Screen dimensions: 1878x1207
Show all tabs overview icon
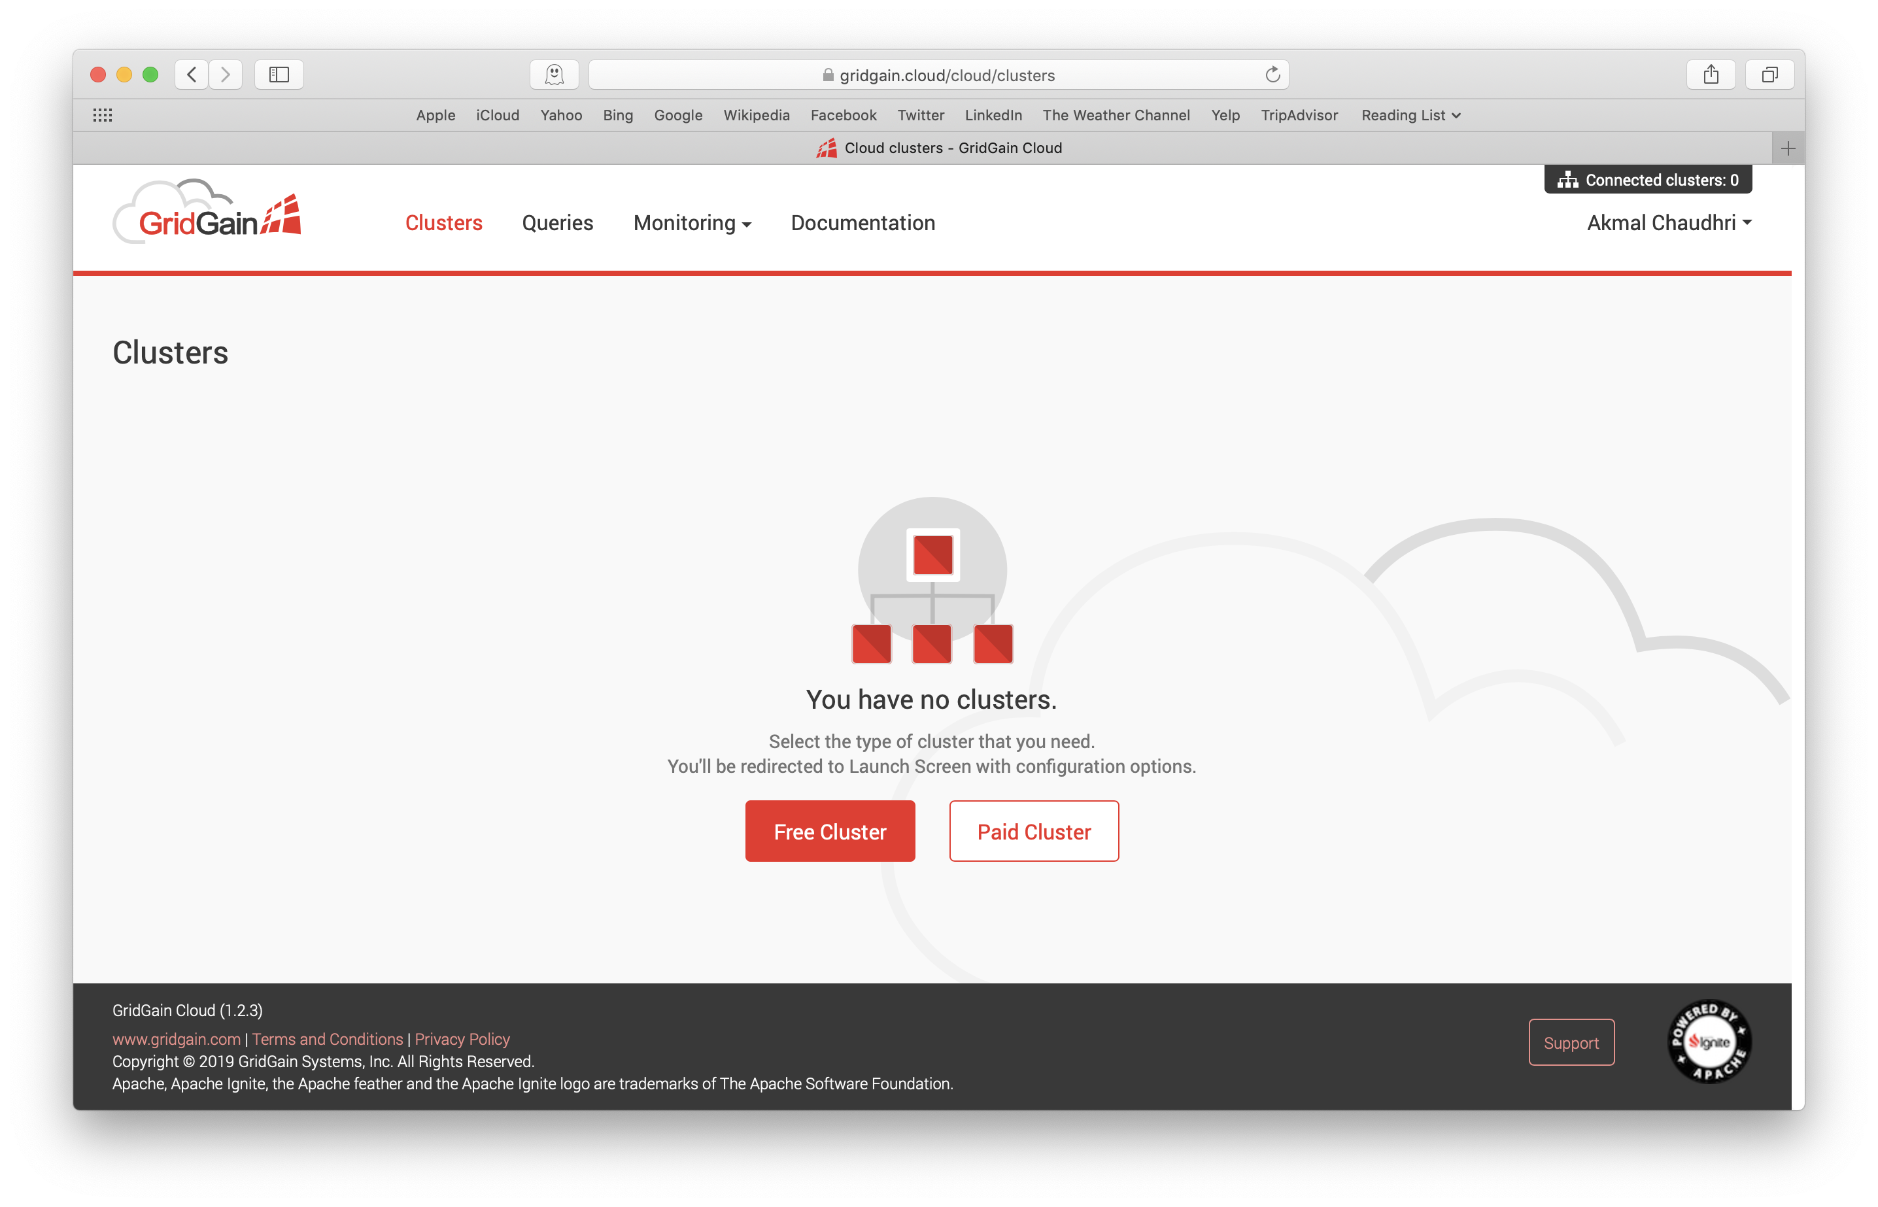1769,75
